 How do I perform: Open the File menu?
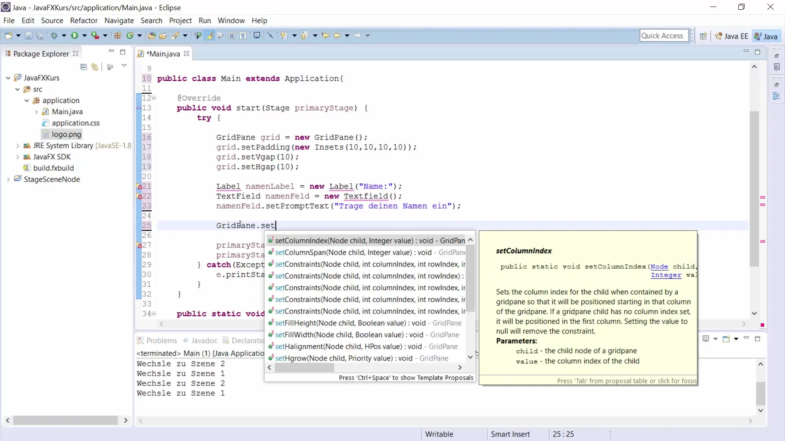coord(9,20)
